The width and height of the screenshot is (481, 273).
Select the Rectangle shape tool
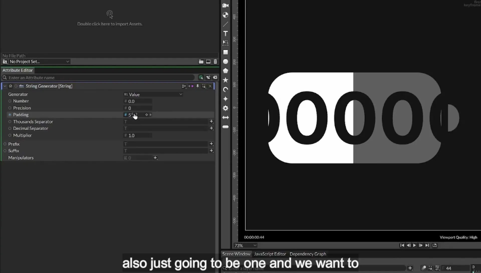point(225,52)
